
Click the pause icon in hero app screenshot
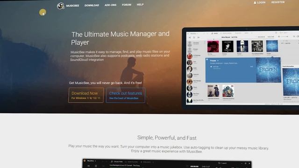point(194,37)
